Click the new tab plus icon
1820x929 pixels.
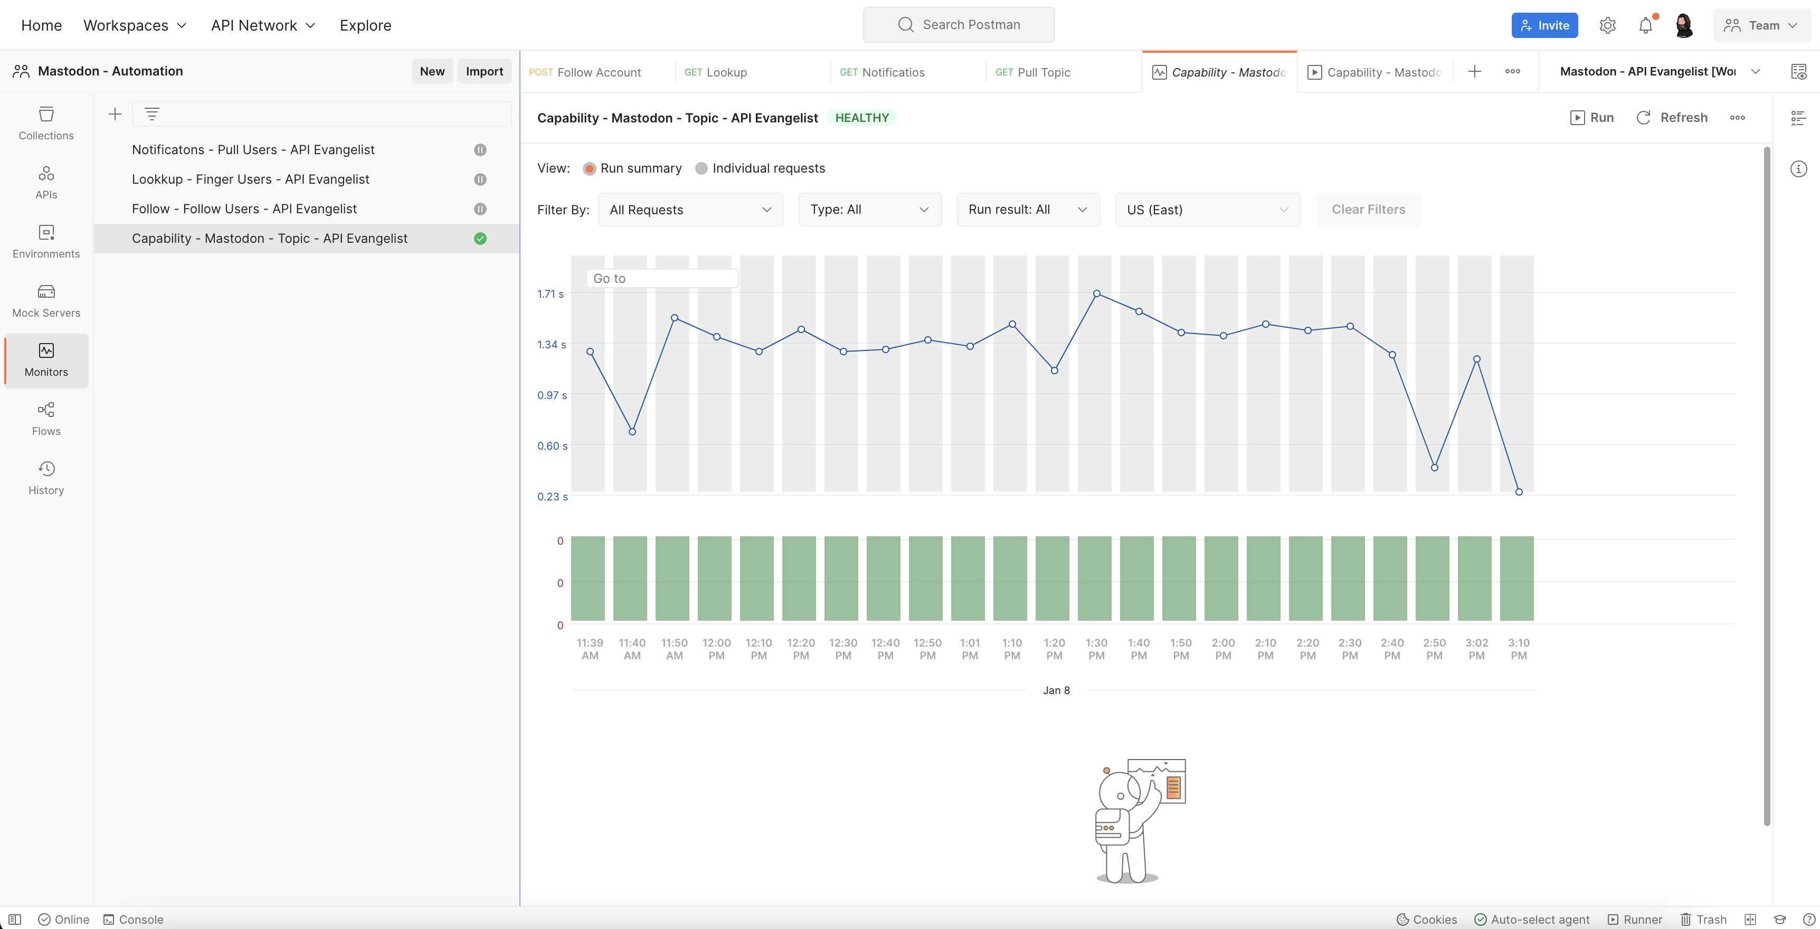(1474, 71)
